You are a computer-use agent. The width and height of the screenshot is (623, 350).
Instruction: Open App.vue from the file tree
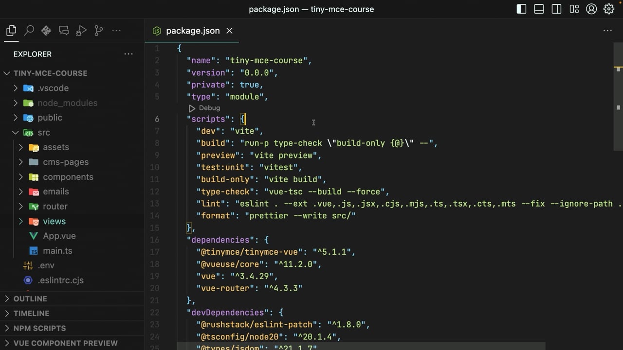tap(59, 236)
